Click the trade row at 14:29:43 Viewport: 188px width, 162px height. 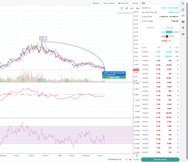tap(160, 78)
